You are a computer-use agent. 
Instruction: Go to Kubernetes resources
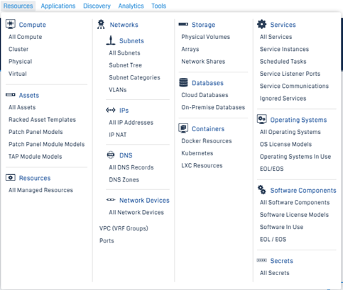(x=197, y=153)
